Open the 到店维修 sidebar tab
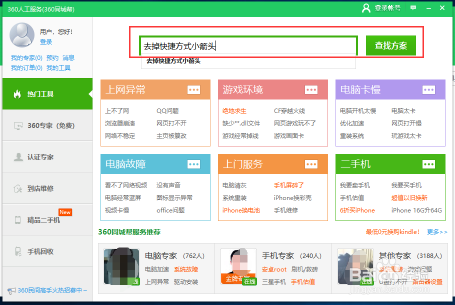The height and width of the screenshot is (305, 455). coord(47,188)
